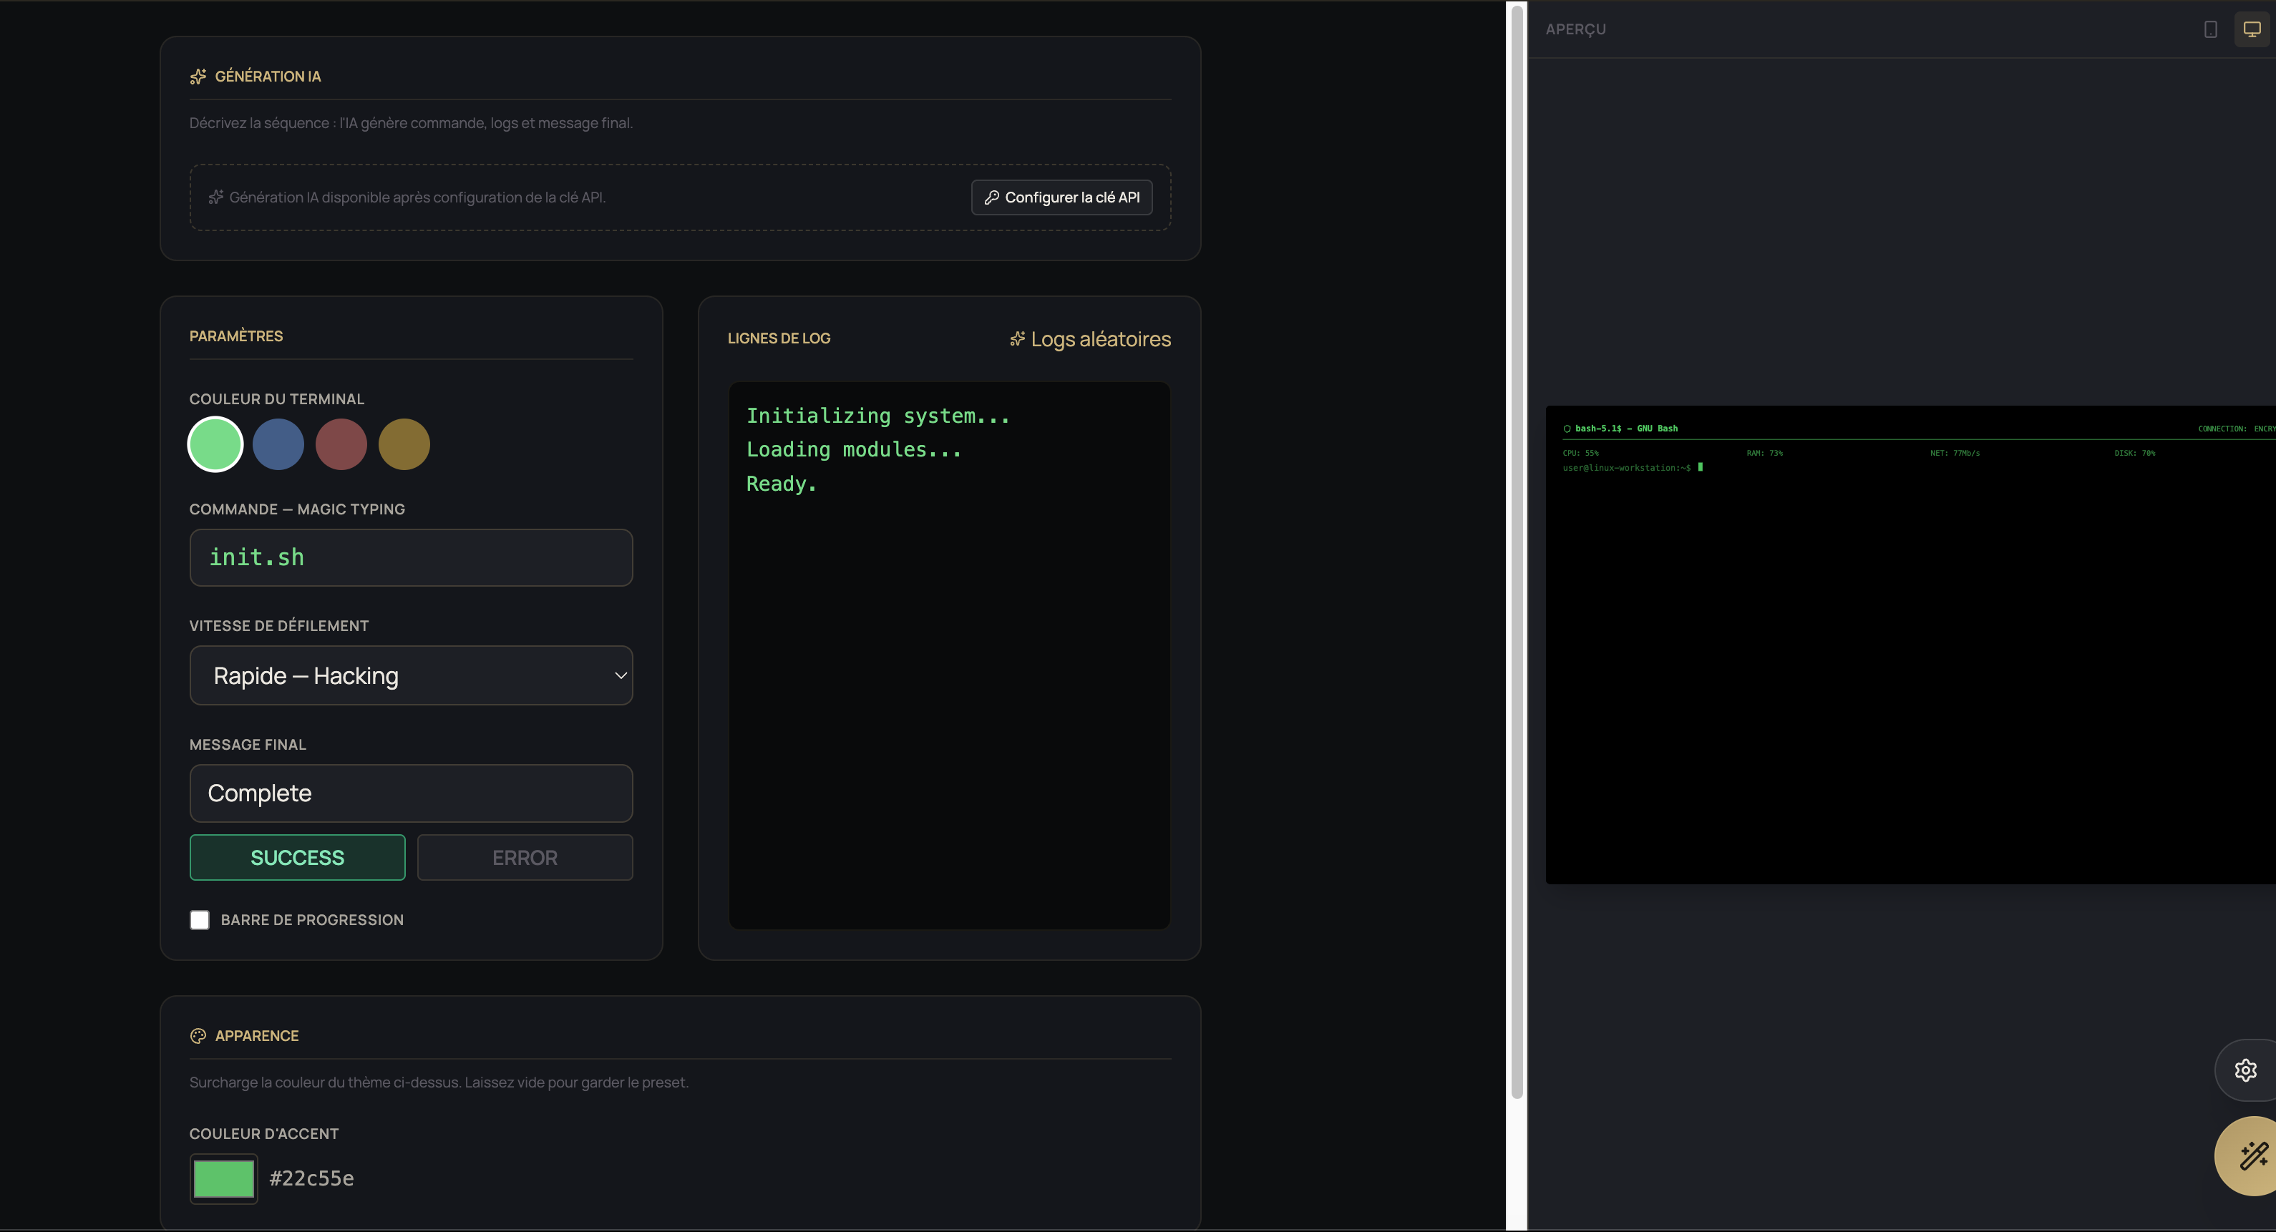2276x1232 pixels.
Task: Click the NET: 77Mb/s stat in preview
Action: click(1955, 453)
